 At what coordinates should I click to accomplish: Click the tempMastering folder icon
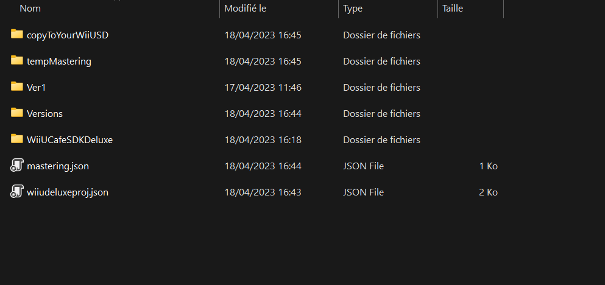pos(16,60)
